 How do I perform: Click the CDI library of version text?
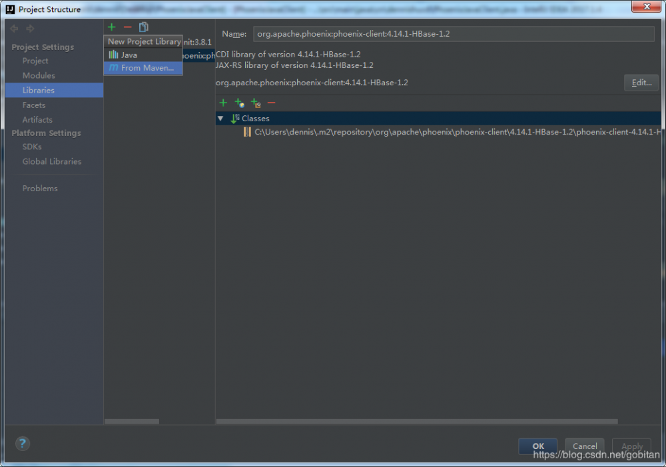(288, 55)
